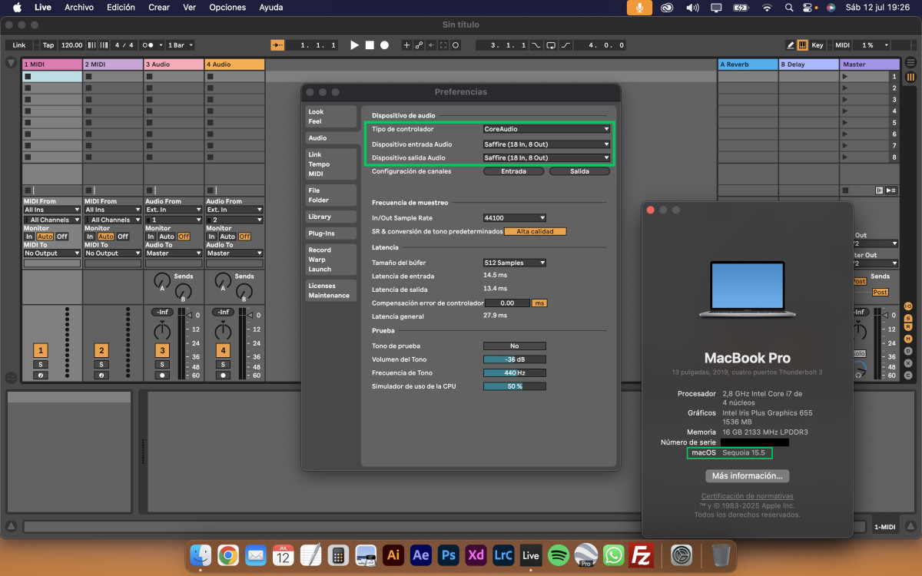Screen dimensions: 922x576
Task: Open the Opciones menu
Action: click(x=227, y=8)
